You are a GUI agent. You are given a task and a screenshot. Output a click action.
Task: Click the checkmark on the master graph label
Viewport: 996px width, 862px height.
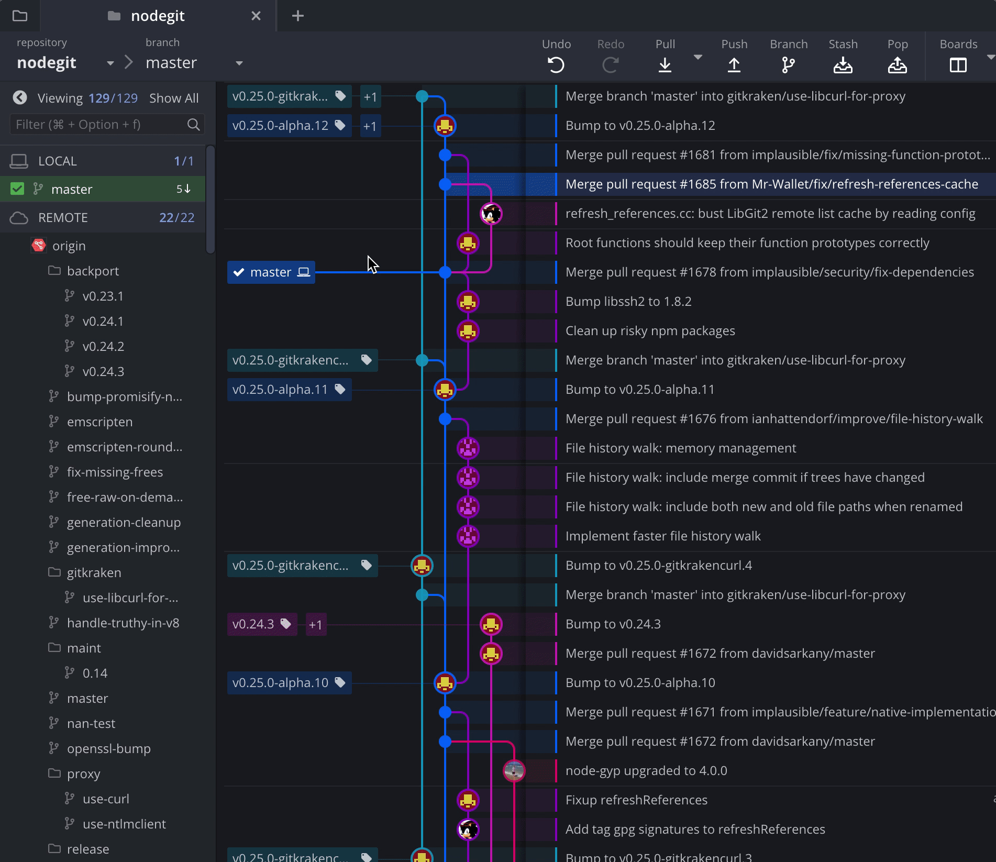pos(240,272)
